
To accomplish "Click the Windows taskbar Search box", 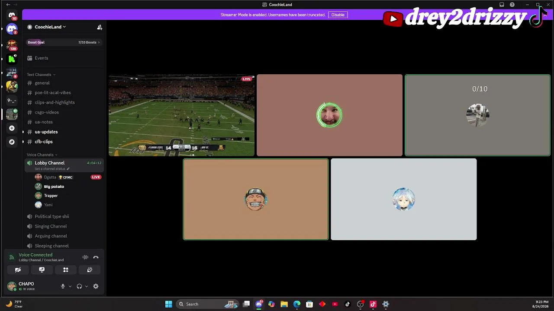I will 208,304.
